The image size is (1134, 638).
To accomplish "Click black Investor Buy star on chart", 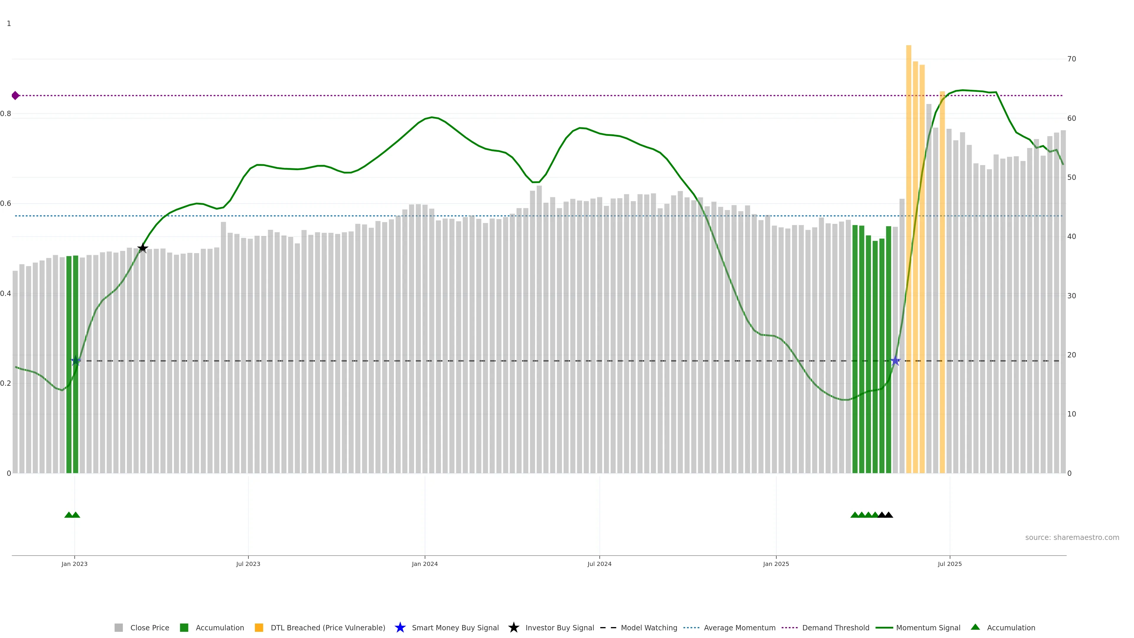I will pos(143,248).
